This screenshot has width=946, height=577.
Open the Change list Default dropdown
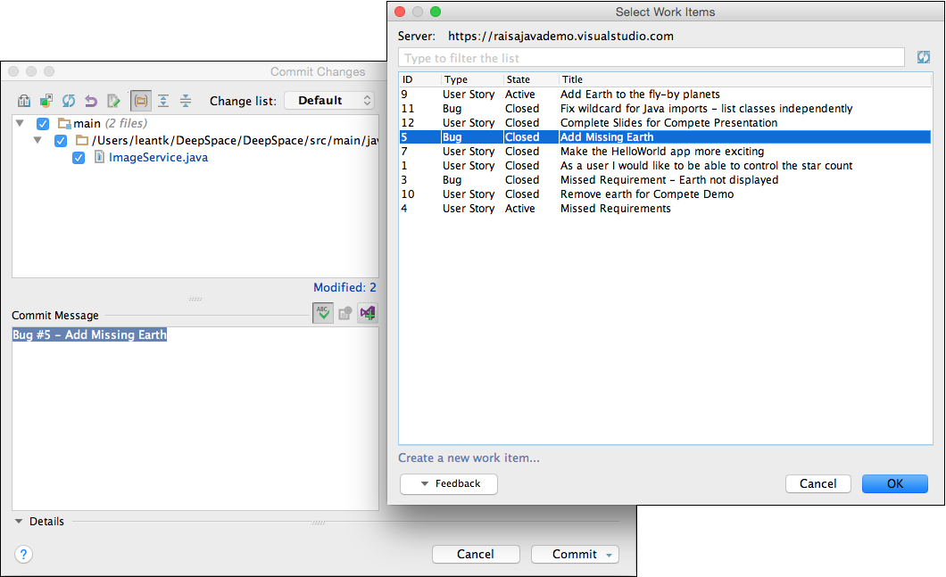tap(328, 101)
